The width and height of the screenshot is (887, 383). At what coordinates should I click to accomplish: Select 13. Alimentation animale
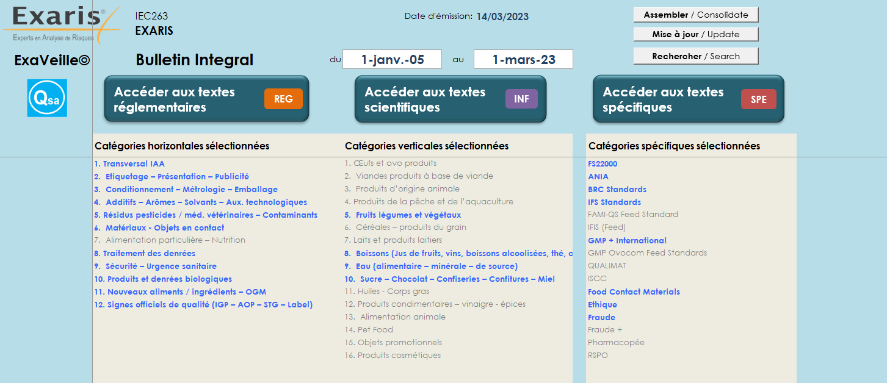coord(395,317)
